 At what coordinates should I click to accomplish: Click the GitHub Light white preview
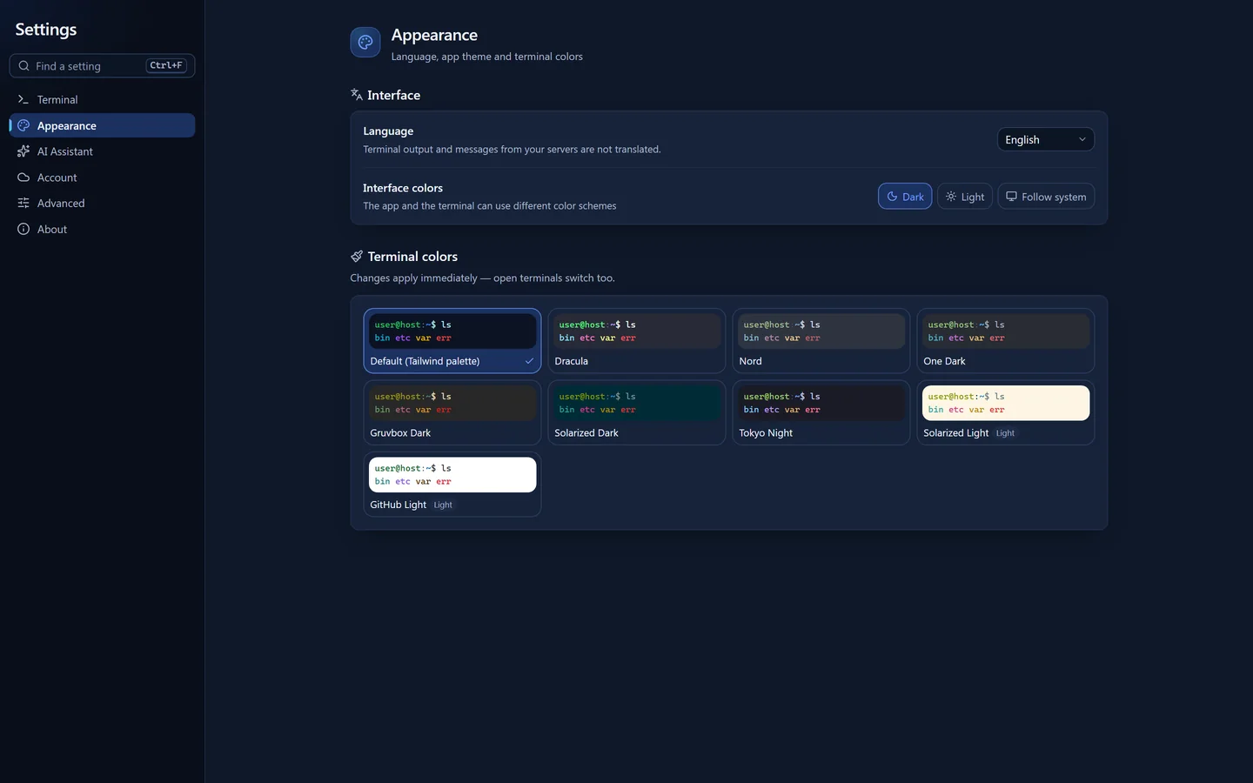(452, 475)
